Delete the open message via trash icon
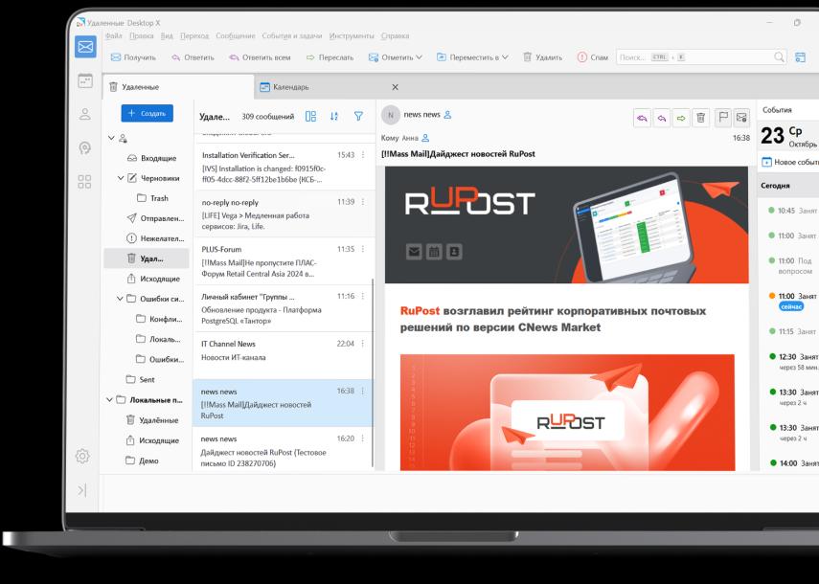This screenshot has height=584, width=819. (701, 118)
